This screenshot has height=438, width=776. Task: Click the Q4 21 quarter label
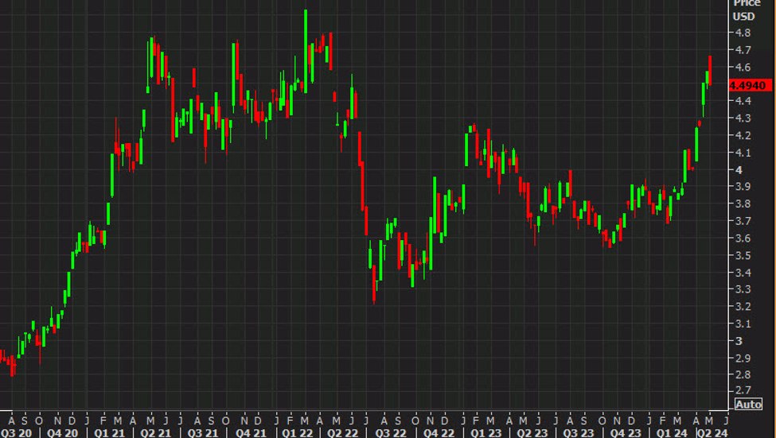(251, 432)
